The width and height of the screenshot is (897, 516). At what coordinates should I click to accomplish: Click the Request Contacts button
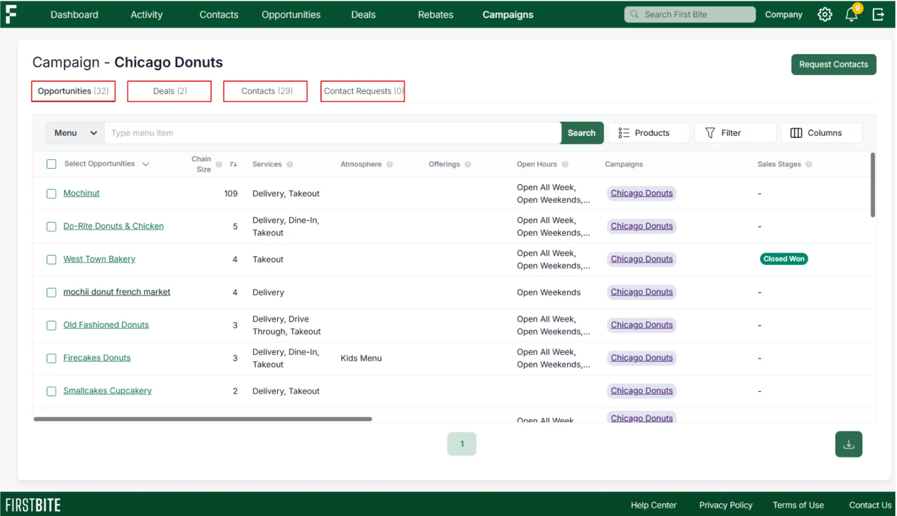(x=835, y=64)
